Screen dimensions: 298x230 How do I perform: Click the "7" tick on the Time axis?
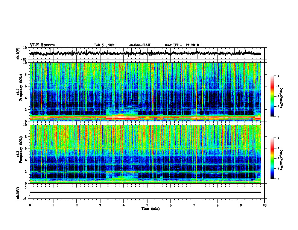click(194, 205)
